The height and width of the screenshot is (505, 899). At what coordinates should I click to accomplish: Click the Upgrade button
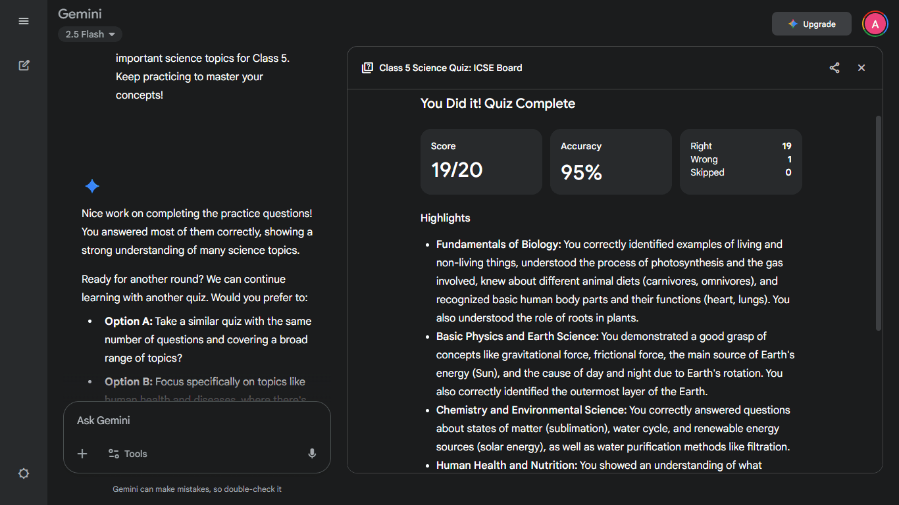811,24
